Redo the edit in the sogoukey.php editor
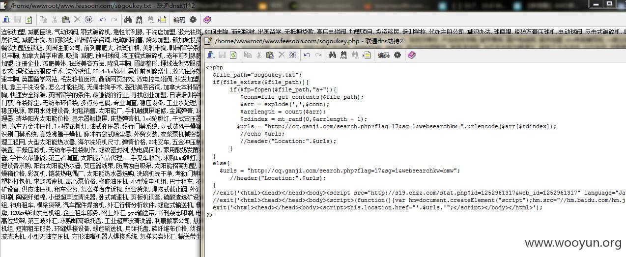The image size is (626, 257). (318, 55)
